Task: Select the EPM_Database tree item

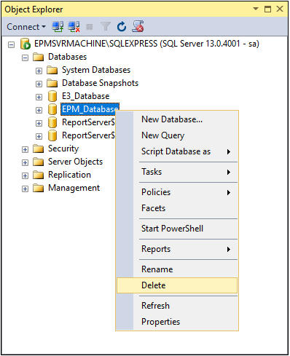Action: tap(90, 109)
